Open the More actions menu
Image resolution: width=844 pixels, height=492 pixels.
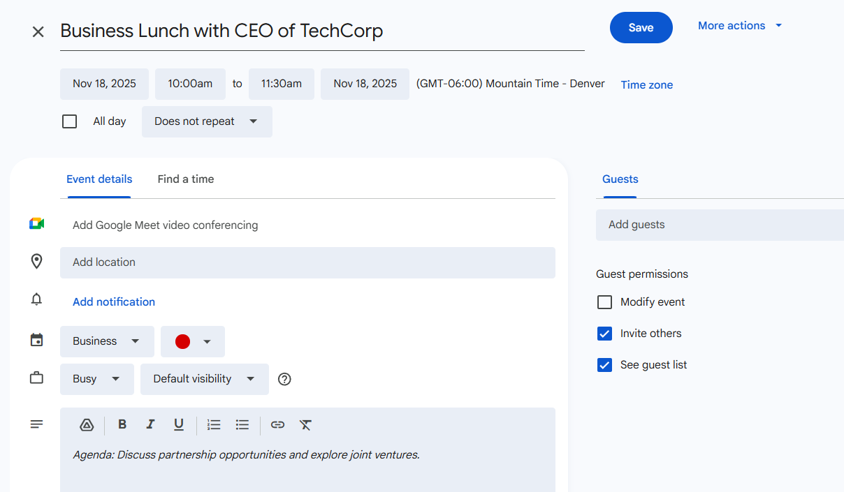coord(740,26)
